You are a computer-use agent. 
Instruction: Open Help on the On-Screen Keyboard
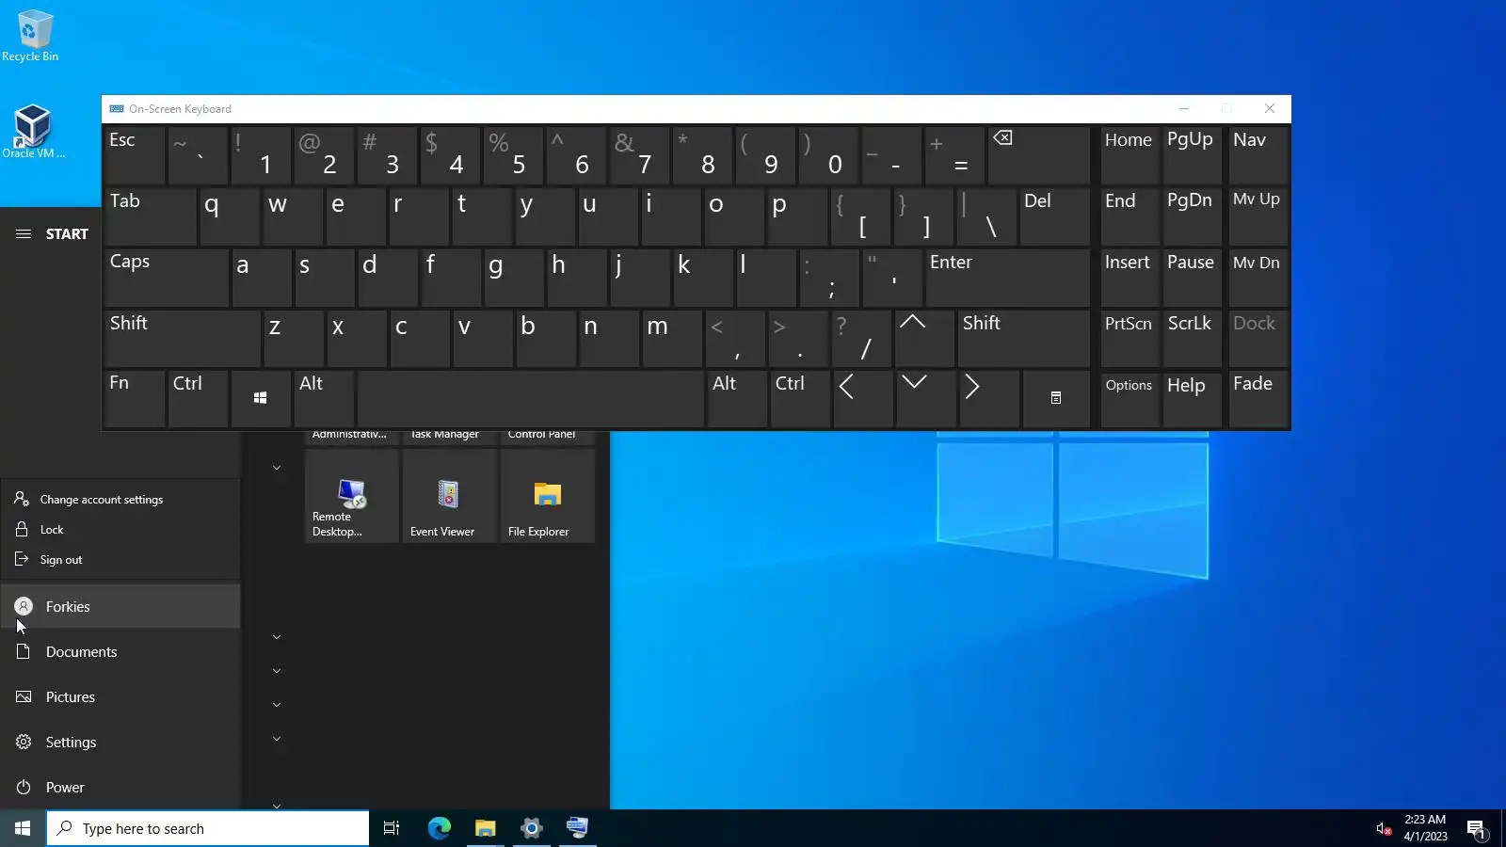point(1192,398)
